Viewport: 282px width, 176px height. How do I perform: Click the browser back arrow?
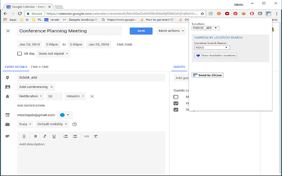click(x=5, y=14)
